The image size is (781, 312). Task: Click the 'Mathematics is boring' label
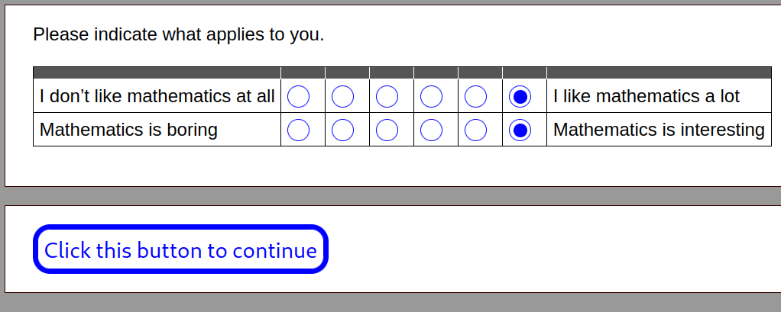click(128, 130)
